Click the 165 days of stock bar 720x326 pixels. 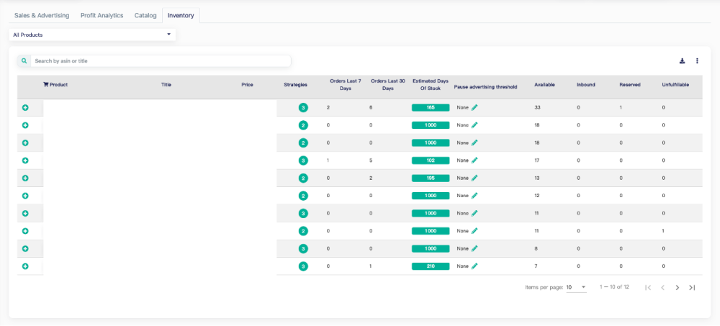(431, 107)
